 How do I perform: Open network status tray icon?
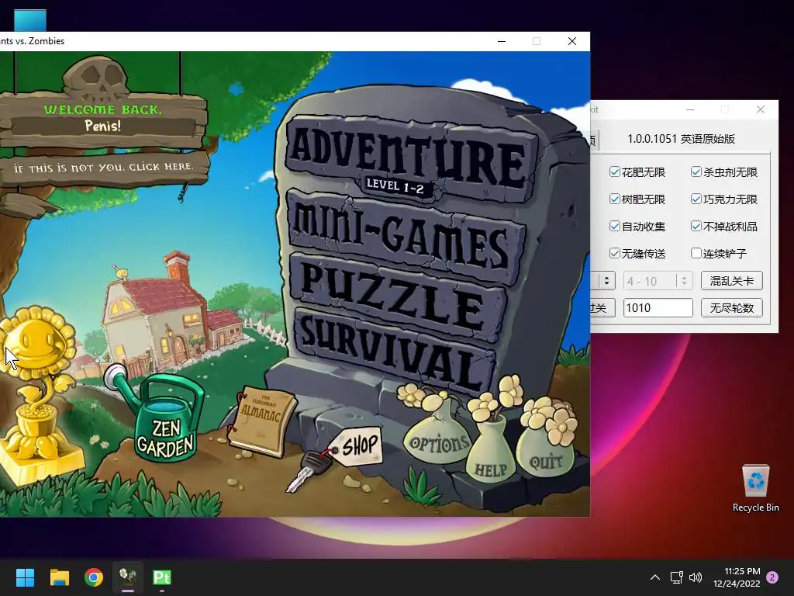tap(676, 577)
